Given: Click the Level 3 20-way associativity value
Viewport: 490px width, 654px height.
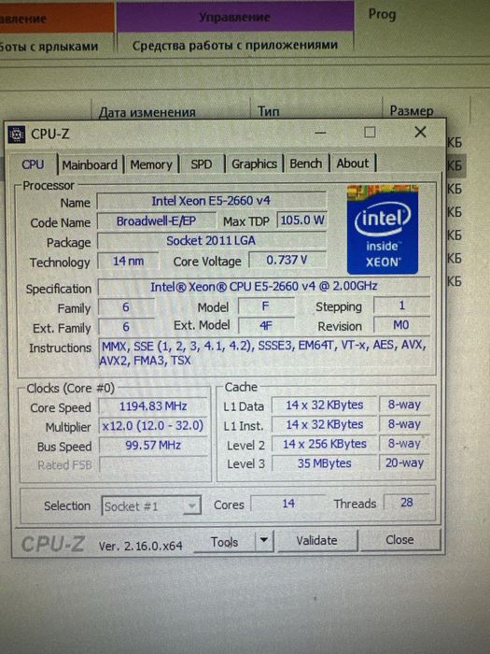Looking at the screenshot, I should coord(404,463).
